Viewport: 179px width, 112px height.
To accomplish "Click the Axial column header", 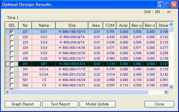I will (x=123, y=25).
